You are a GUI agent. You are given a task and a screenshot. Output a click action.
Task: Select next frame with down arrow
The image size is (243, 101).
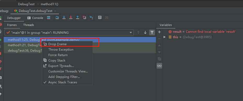[x=145, y=32]
